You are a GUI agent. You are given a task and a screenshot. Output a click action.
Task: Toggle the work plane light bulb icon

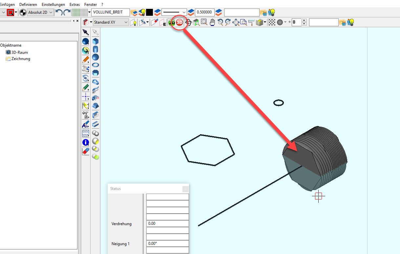point(133,22)
